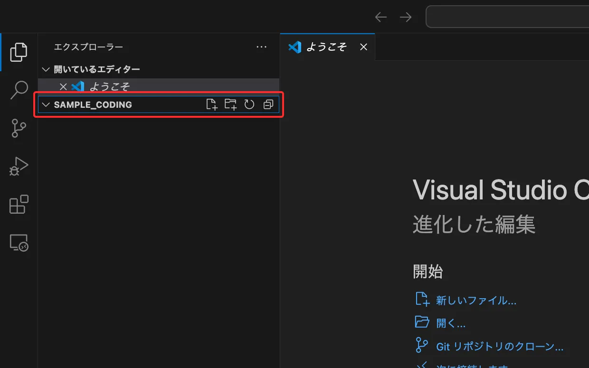
Task: Open the Explorer panel more actions menu
Action: click(261, 47)
